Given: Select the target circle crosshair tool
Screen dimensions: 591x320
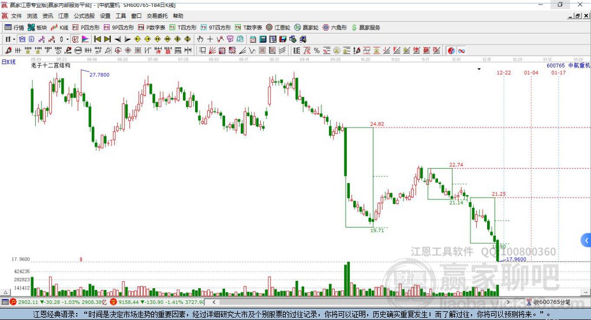Looking at the screenshot, I should tap(118, 51).
